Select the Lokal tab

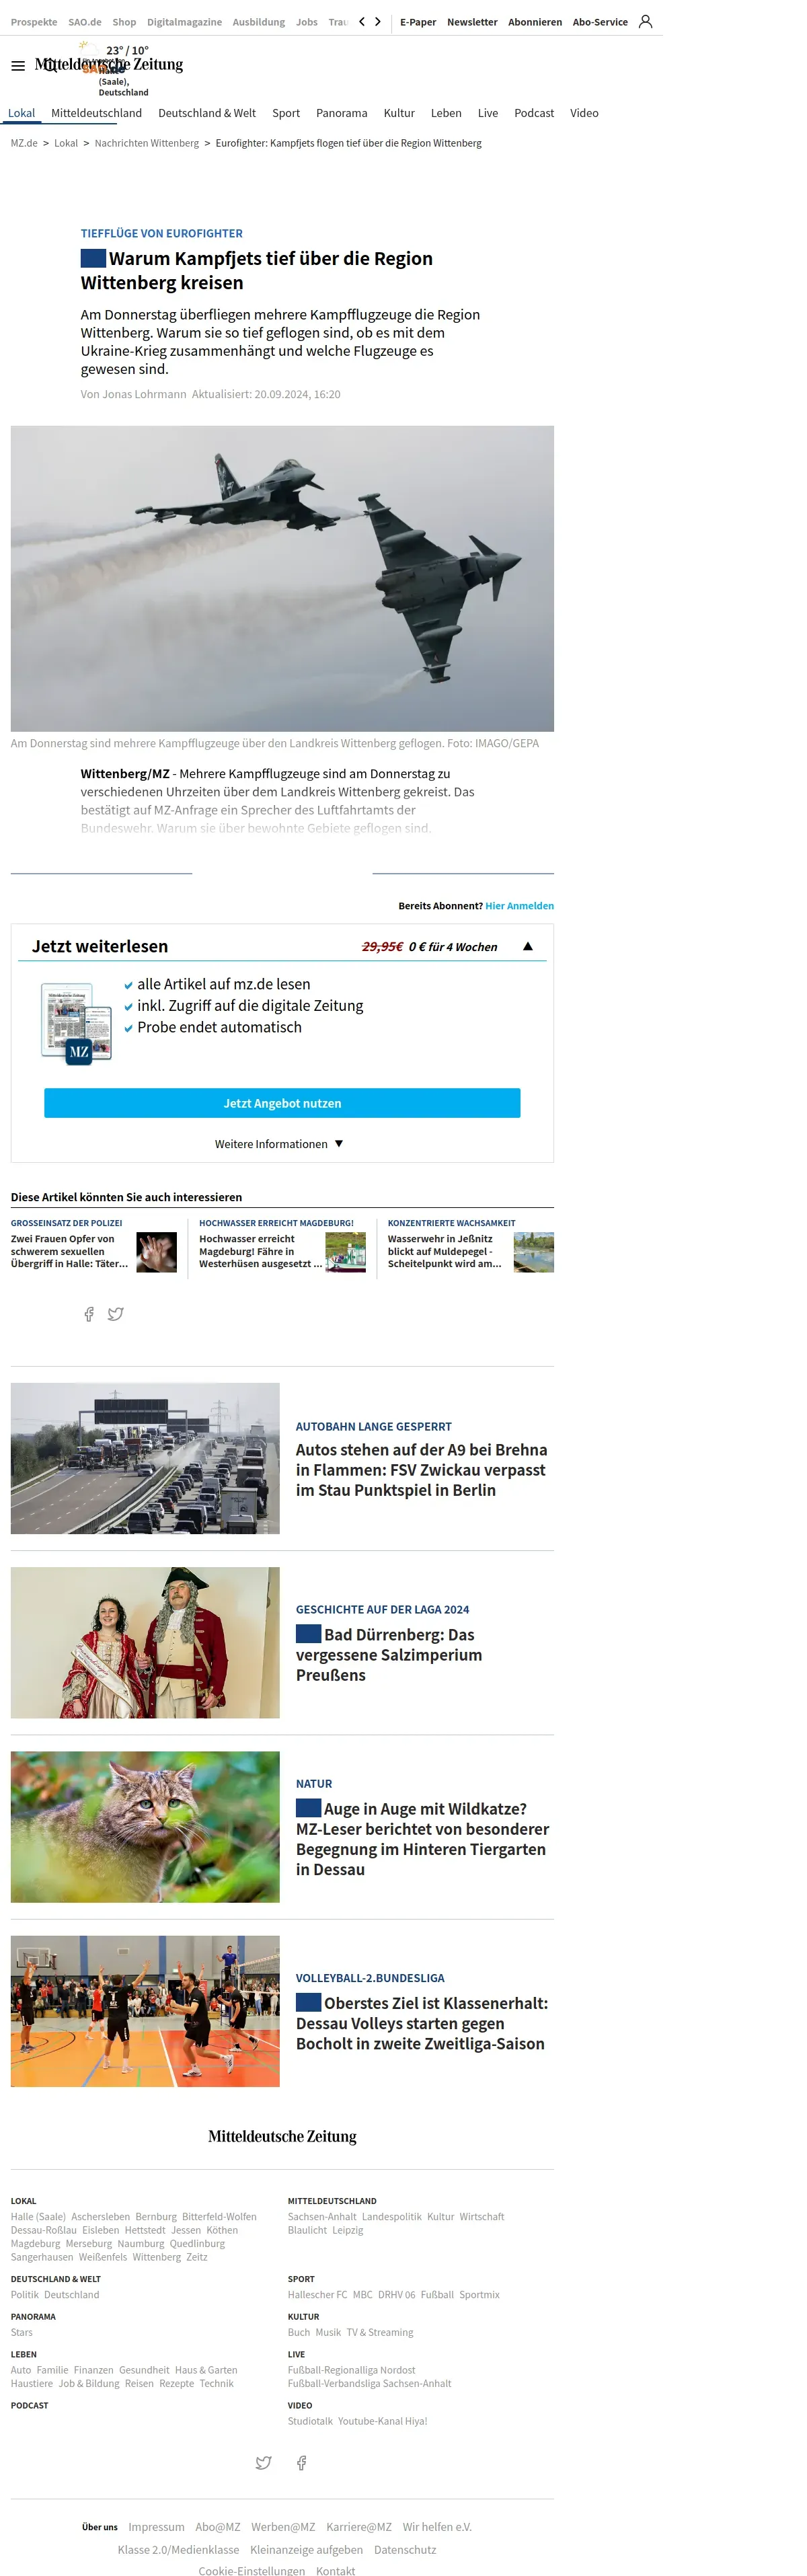point(22,113)
